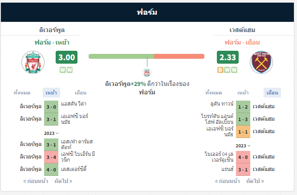Go to ถัดไป next page of Liverpool results

pos(64,181)
